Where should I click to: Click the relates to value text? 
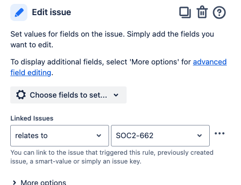point(31,136)
